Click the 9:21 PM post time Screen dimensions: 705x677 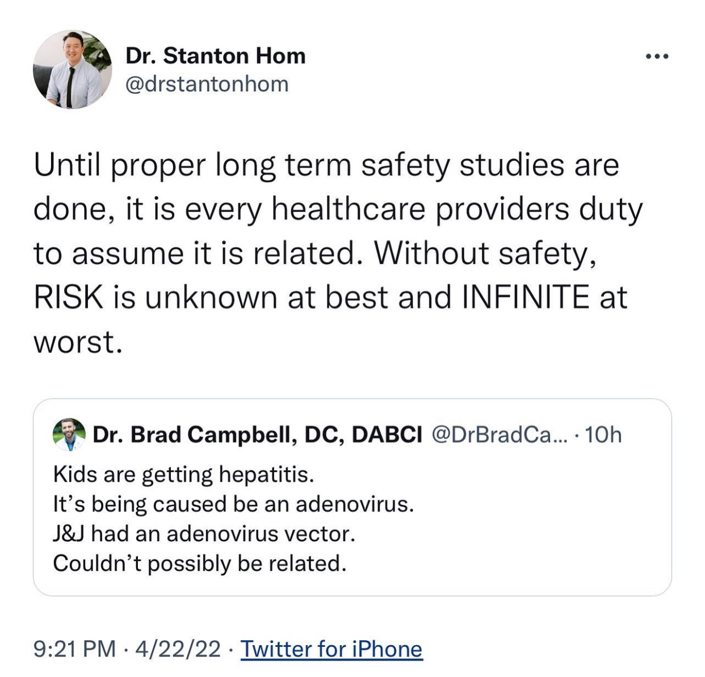tap(74, 649)
